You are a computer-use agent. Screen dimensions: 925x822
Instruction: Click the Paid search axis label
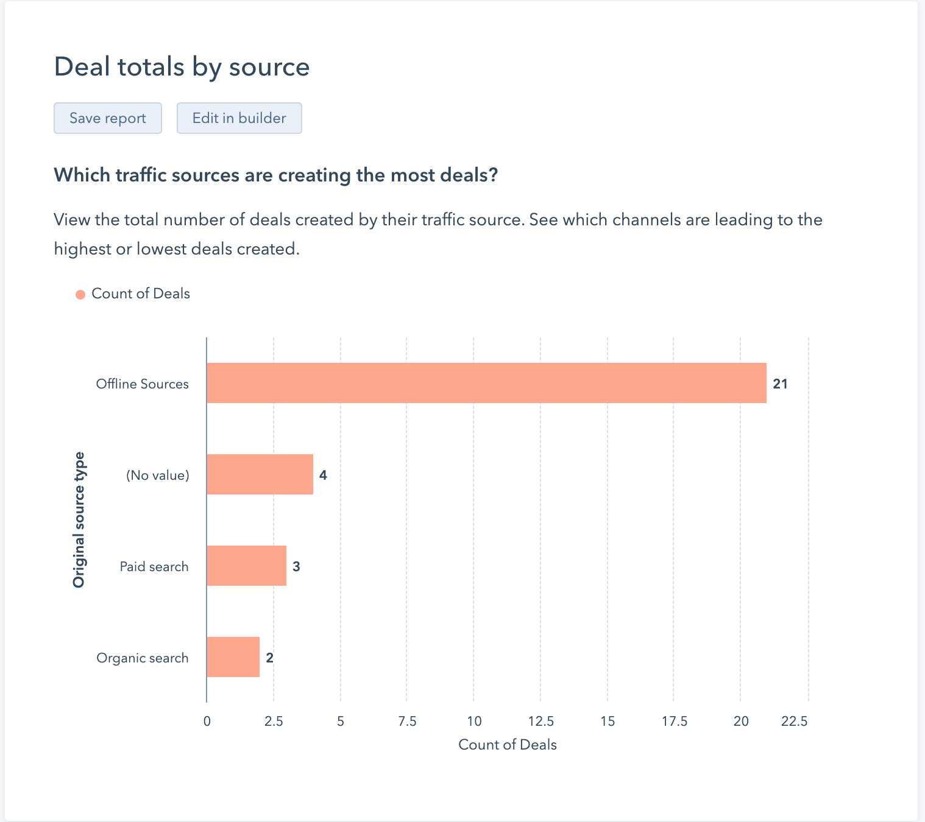pos(154,567)
